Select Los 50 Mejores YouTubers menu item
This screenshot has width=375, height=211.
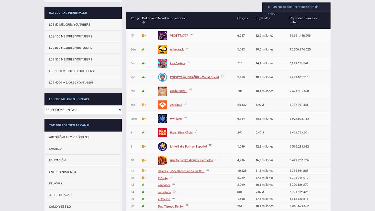(x=70, y=25)
